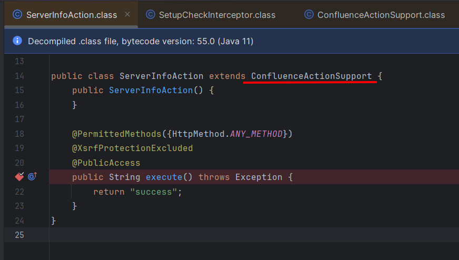The height and width of the screenshot is (260, 459).
Task: Click the @PermittedMethods annotation
Action: click(117, 134)
